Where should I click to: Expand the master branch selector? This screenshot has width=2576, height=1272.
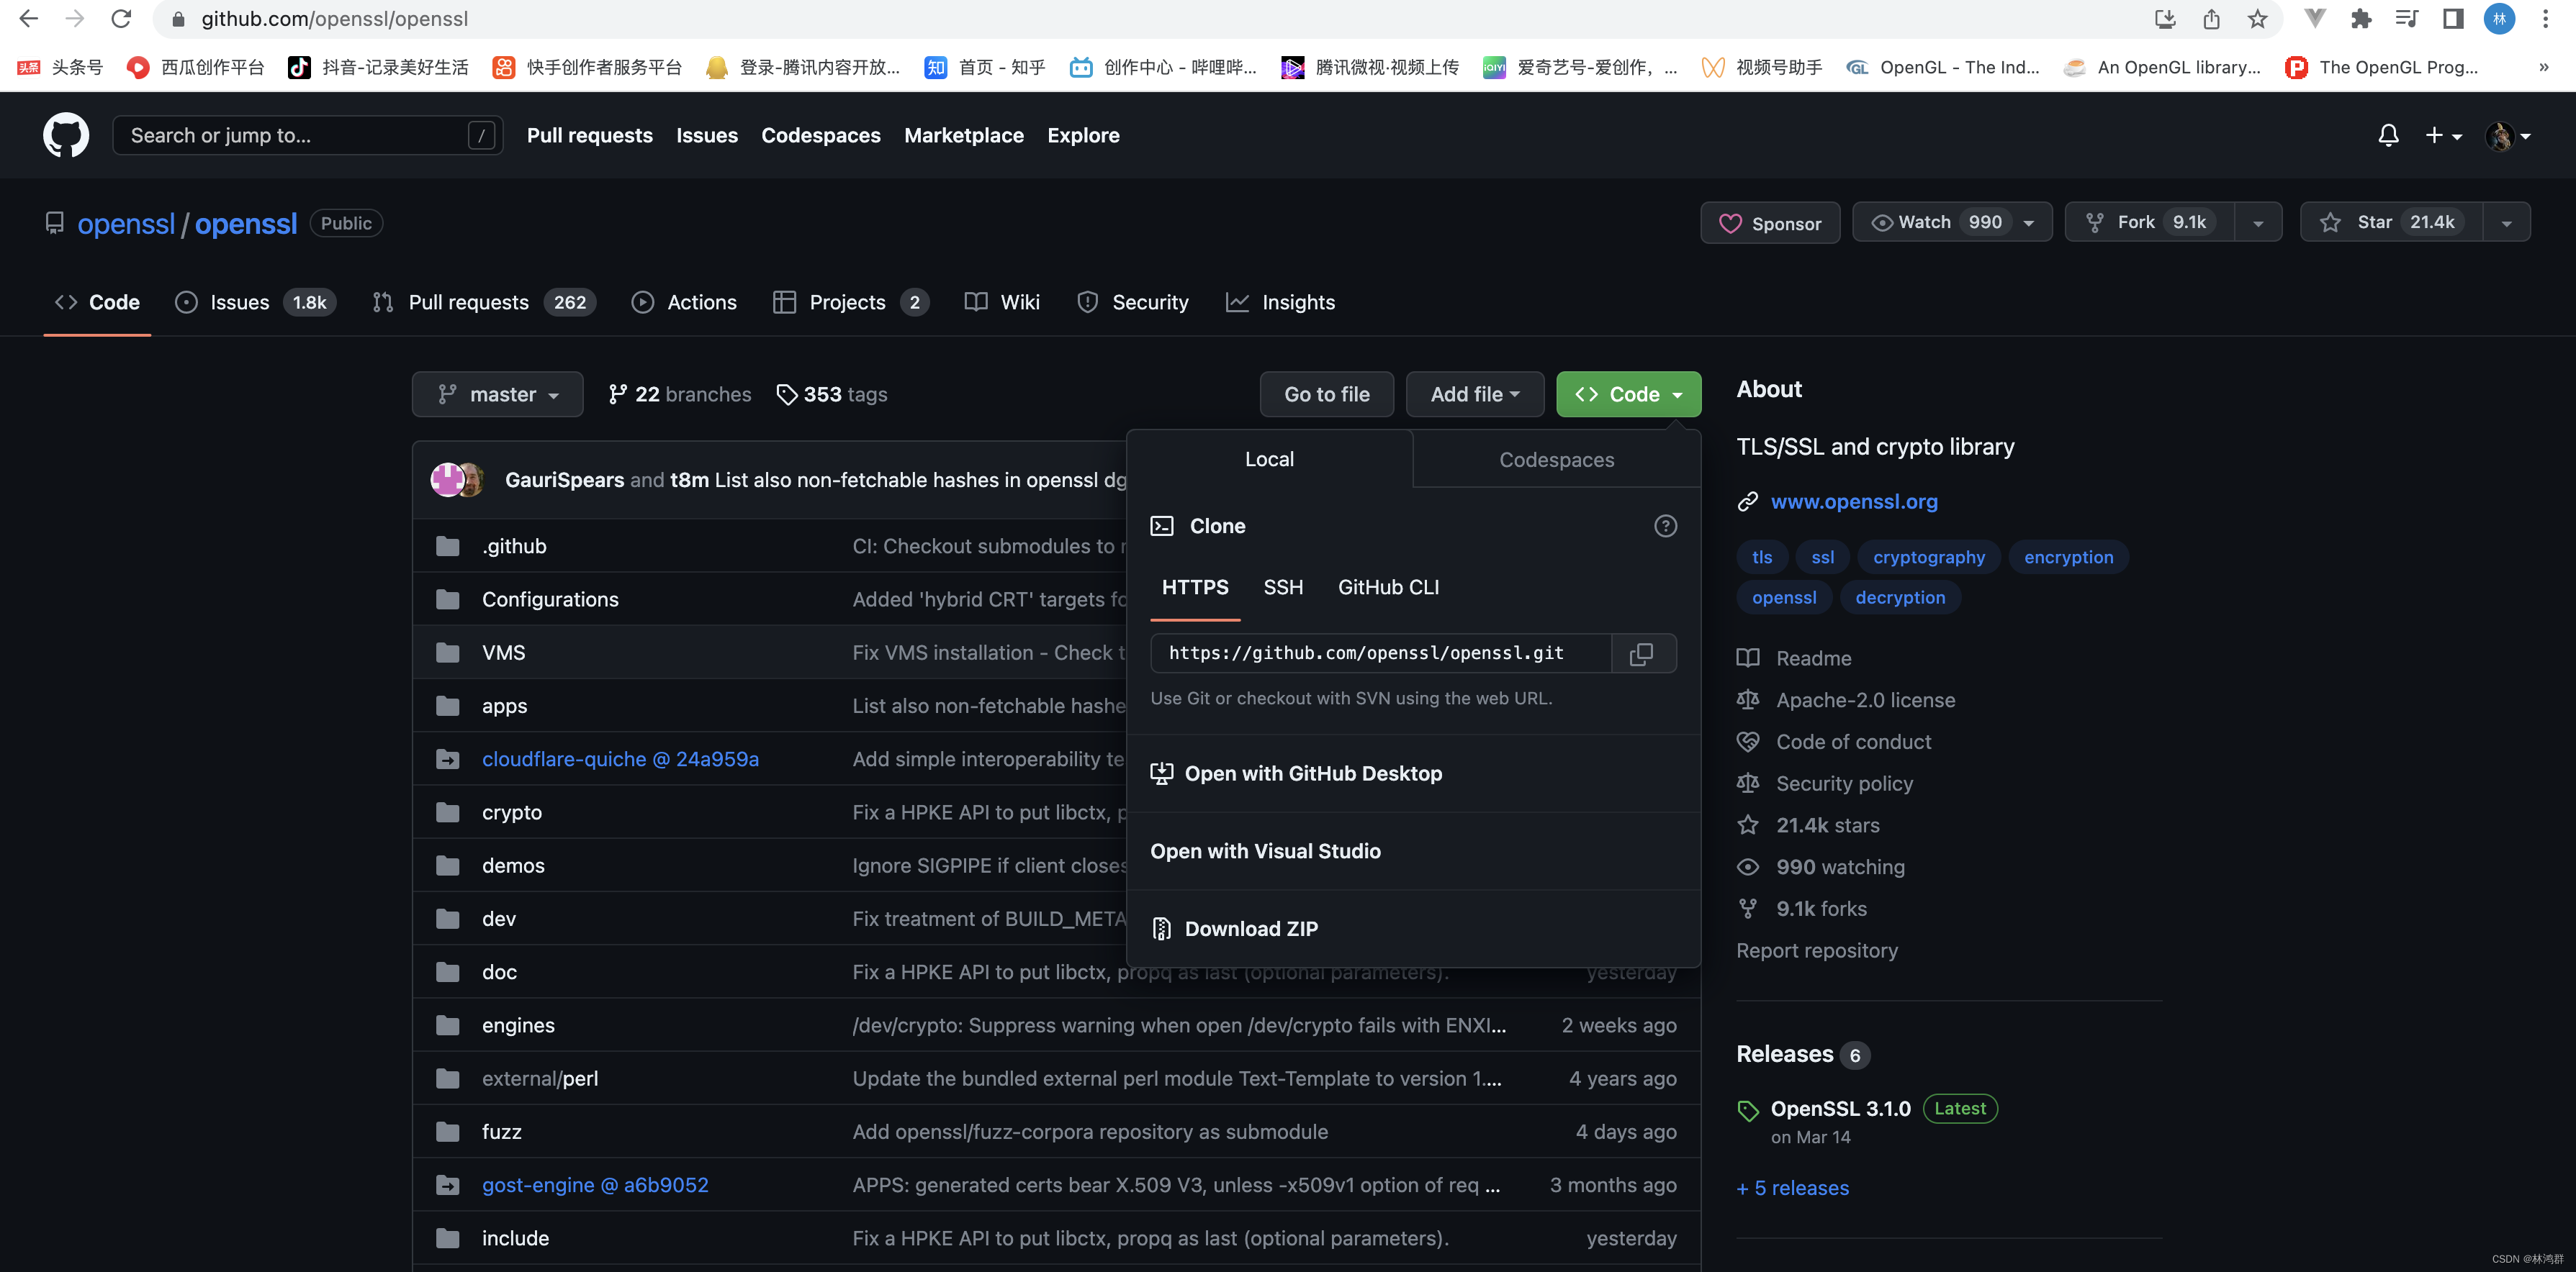(x=497, y=395)
